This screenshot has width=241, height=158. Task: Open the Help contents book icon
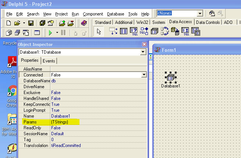pos(84,23)
